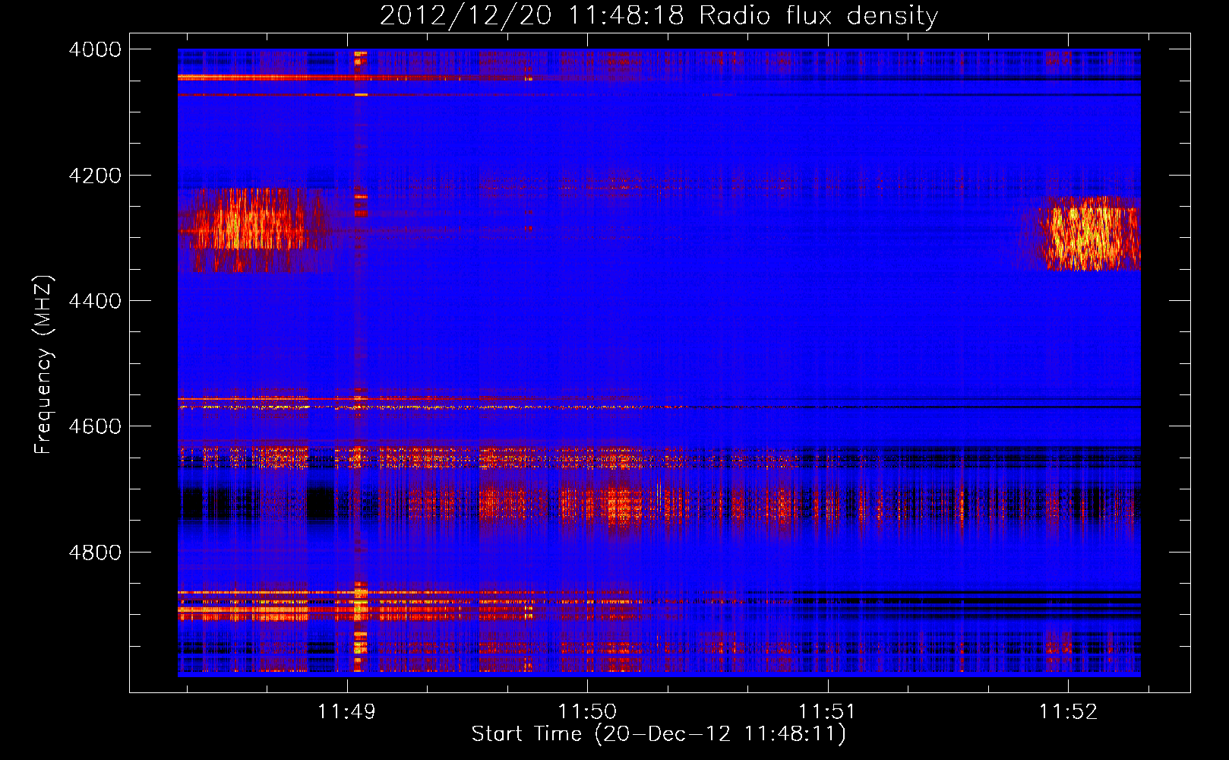Click the "Start Time (20-Dec-12 11:48:11)" x-axis label
The width and height of the screenshot is (1229, 760).
coord(659,734)
